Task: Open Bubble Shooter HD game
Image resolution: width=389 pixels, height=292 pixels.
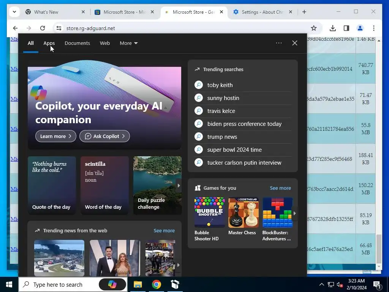Action: click(x=209, y=219)
